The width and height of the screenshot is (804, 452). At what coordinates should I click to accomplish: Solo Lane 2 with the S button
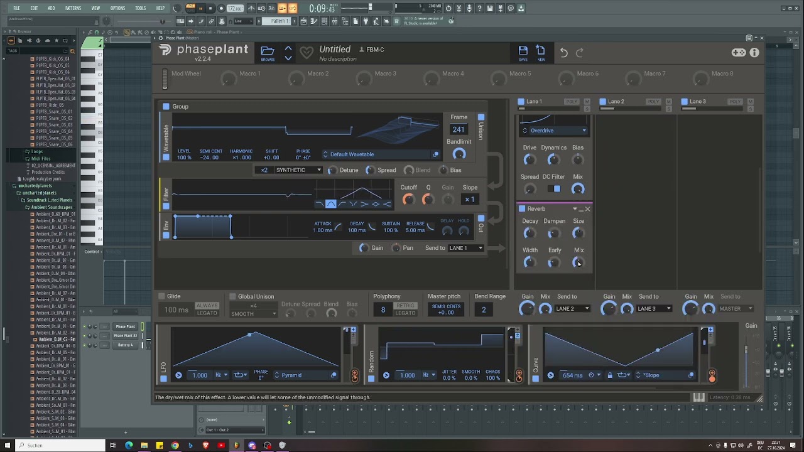pyautogui.click(x=668, y=109)
